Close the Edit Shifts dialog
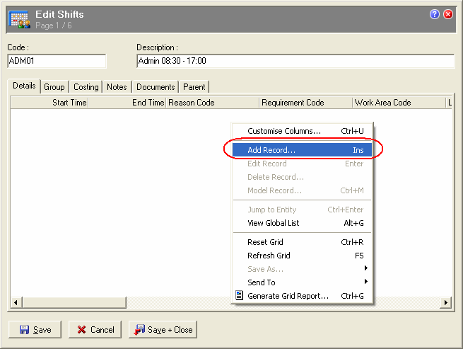 [x=448, y=14]
